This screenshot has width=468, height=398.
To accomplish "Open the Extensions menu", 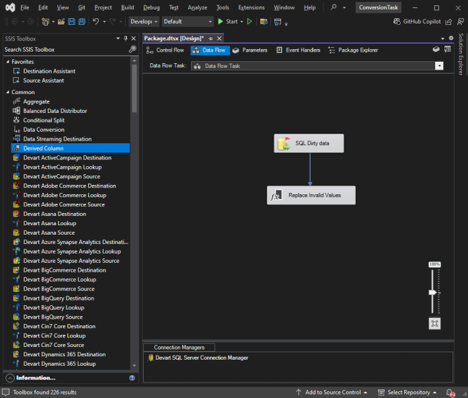I will [x=251, y=7].
